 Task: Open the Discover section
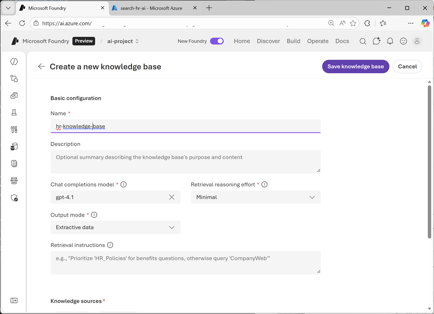(268, 41)
